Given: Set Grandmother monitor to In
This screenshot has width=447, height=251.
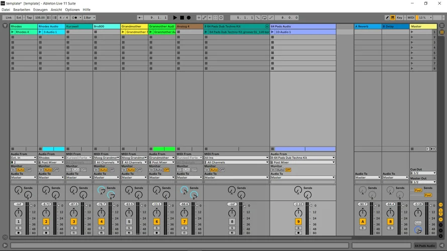Looking at the screenshot, I should [x=124, y=170].
